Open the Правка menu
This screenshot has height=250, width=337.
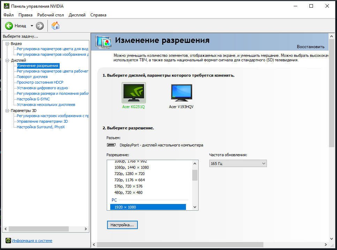point(25,15)
